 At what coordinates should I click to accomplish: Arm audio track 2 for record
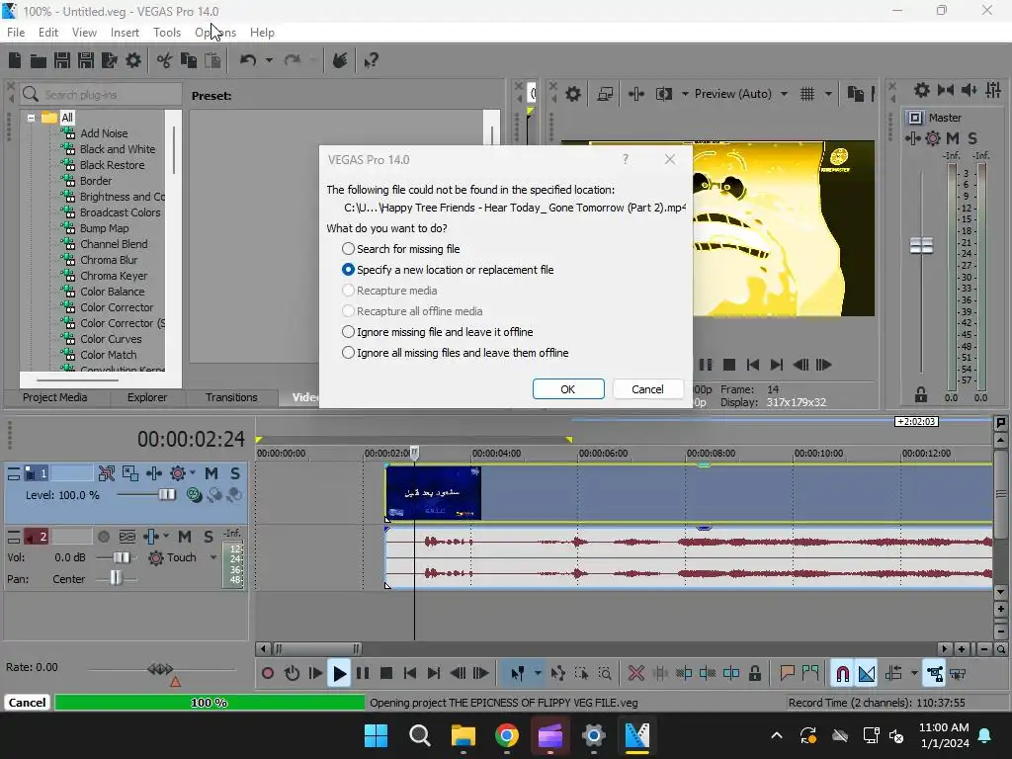(103, 537)
